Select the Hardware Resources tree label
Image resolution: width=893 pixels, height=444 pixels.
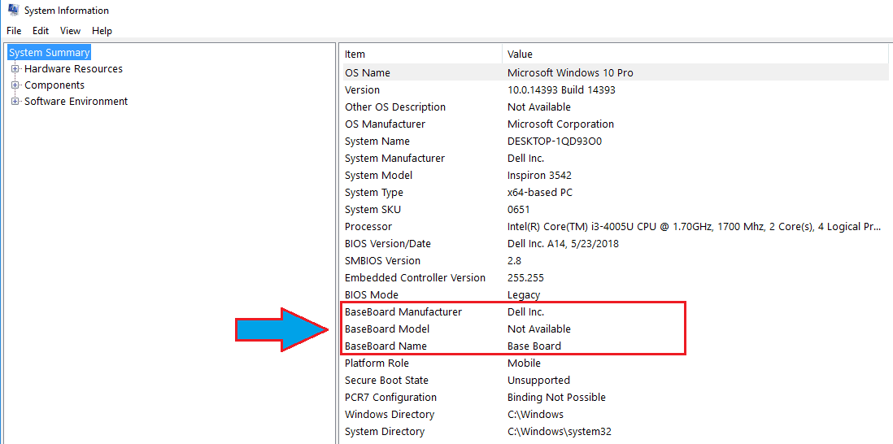point(73,69)
